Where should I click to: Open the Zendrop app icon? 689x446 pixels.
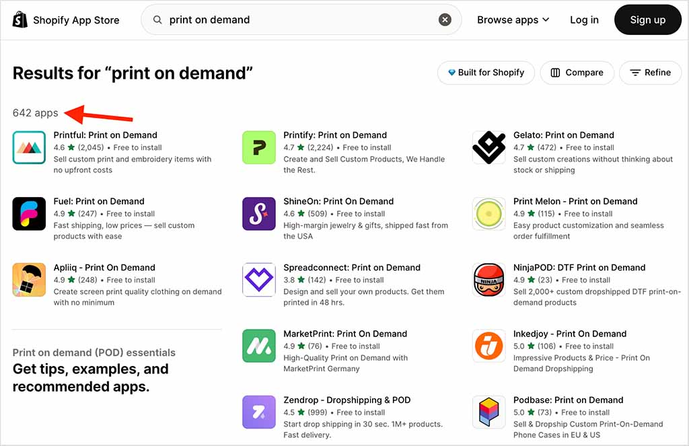point(259,412)
